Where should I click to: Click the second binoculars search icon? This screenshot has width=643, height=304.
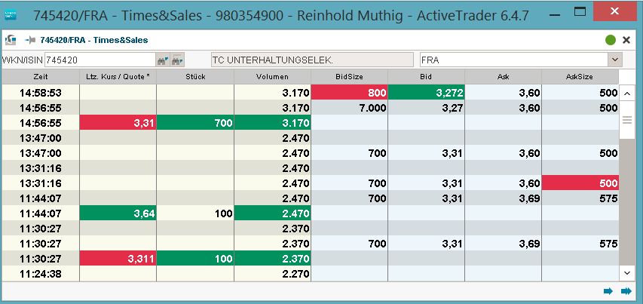tap(178, 60)
